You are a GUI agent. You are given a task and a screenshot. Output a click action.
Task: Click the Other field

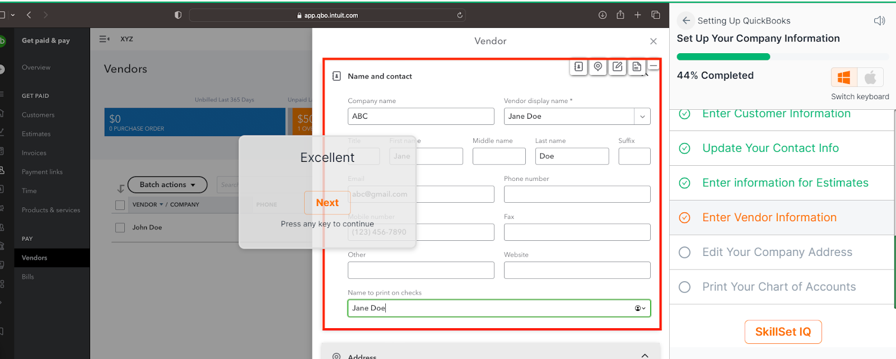tap(421, 271)
